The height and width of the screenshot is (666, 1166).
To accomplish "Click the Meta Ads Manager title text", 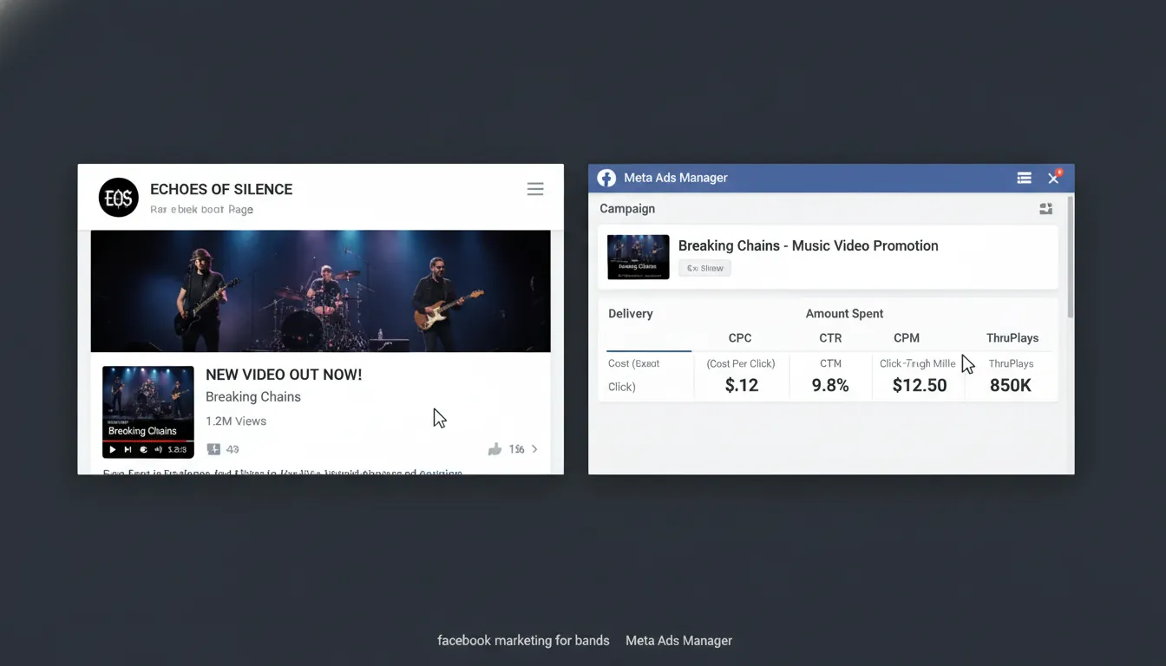I will 676,178.
